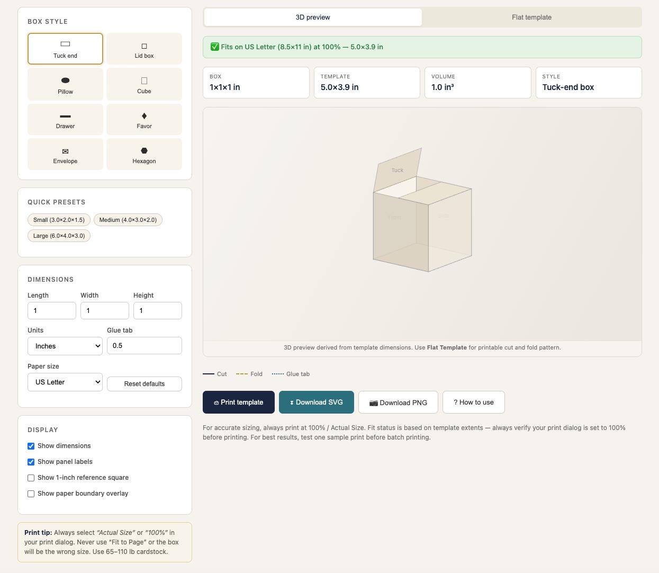Enable Show paper boundary overlay
The image size is (659, 573).
click(31, 494)
